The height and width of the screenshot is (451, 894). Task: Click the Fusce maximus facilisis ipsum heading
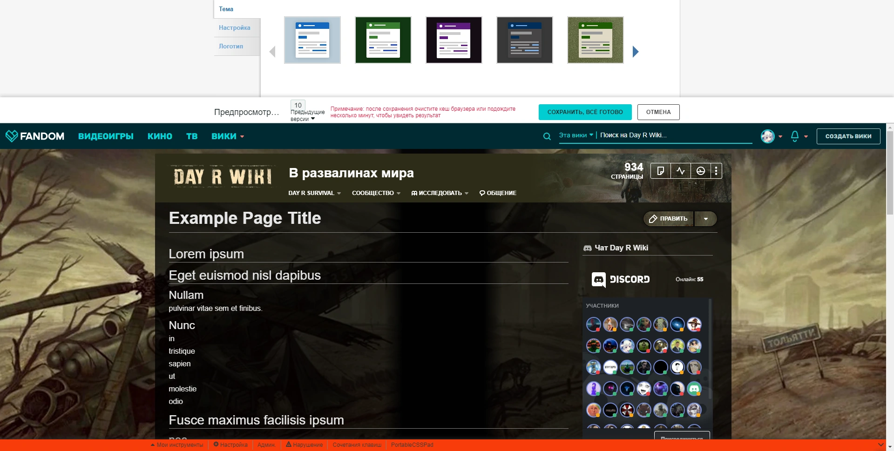click(x=257, y=420)
